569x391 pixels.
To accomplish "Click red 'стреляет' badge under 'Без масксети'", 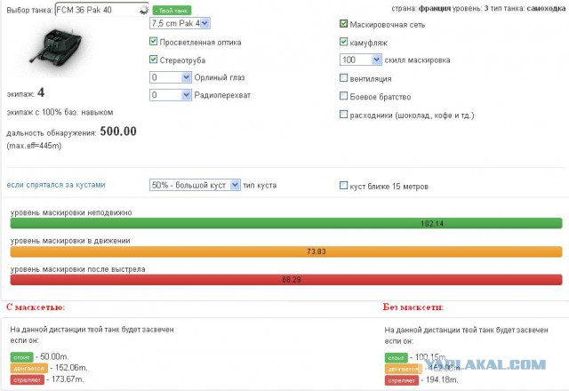I will 402,380.
